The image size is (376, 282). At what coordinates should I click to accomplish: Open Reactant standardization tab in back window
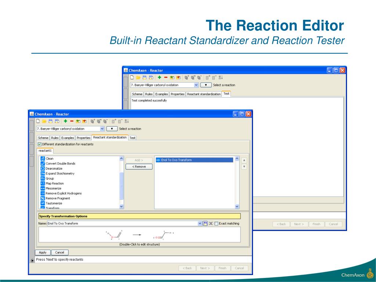click(204, 94)
